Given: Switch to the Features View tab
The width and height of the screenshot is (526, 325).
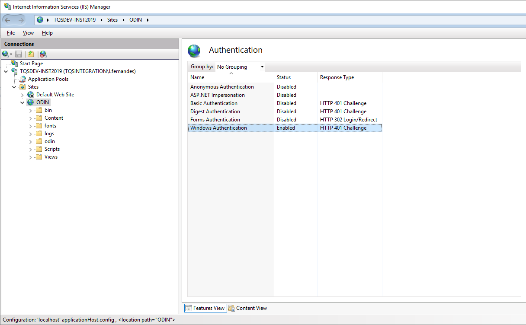Looking at the screenshot, I should pos(205,308).
